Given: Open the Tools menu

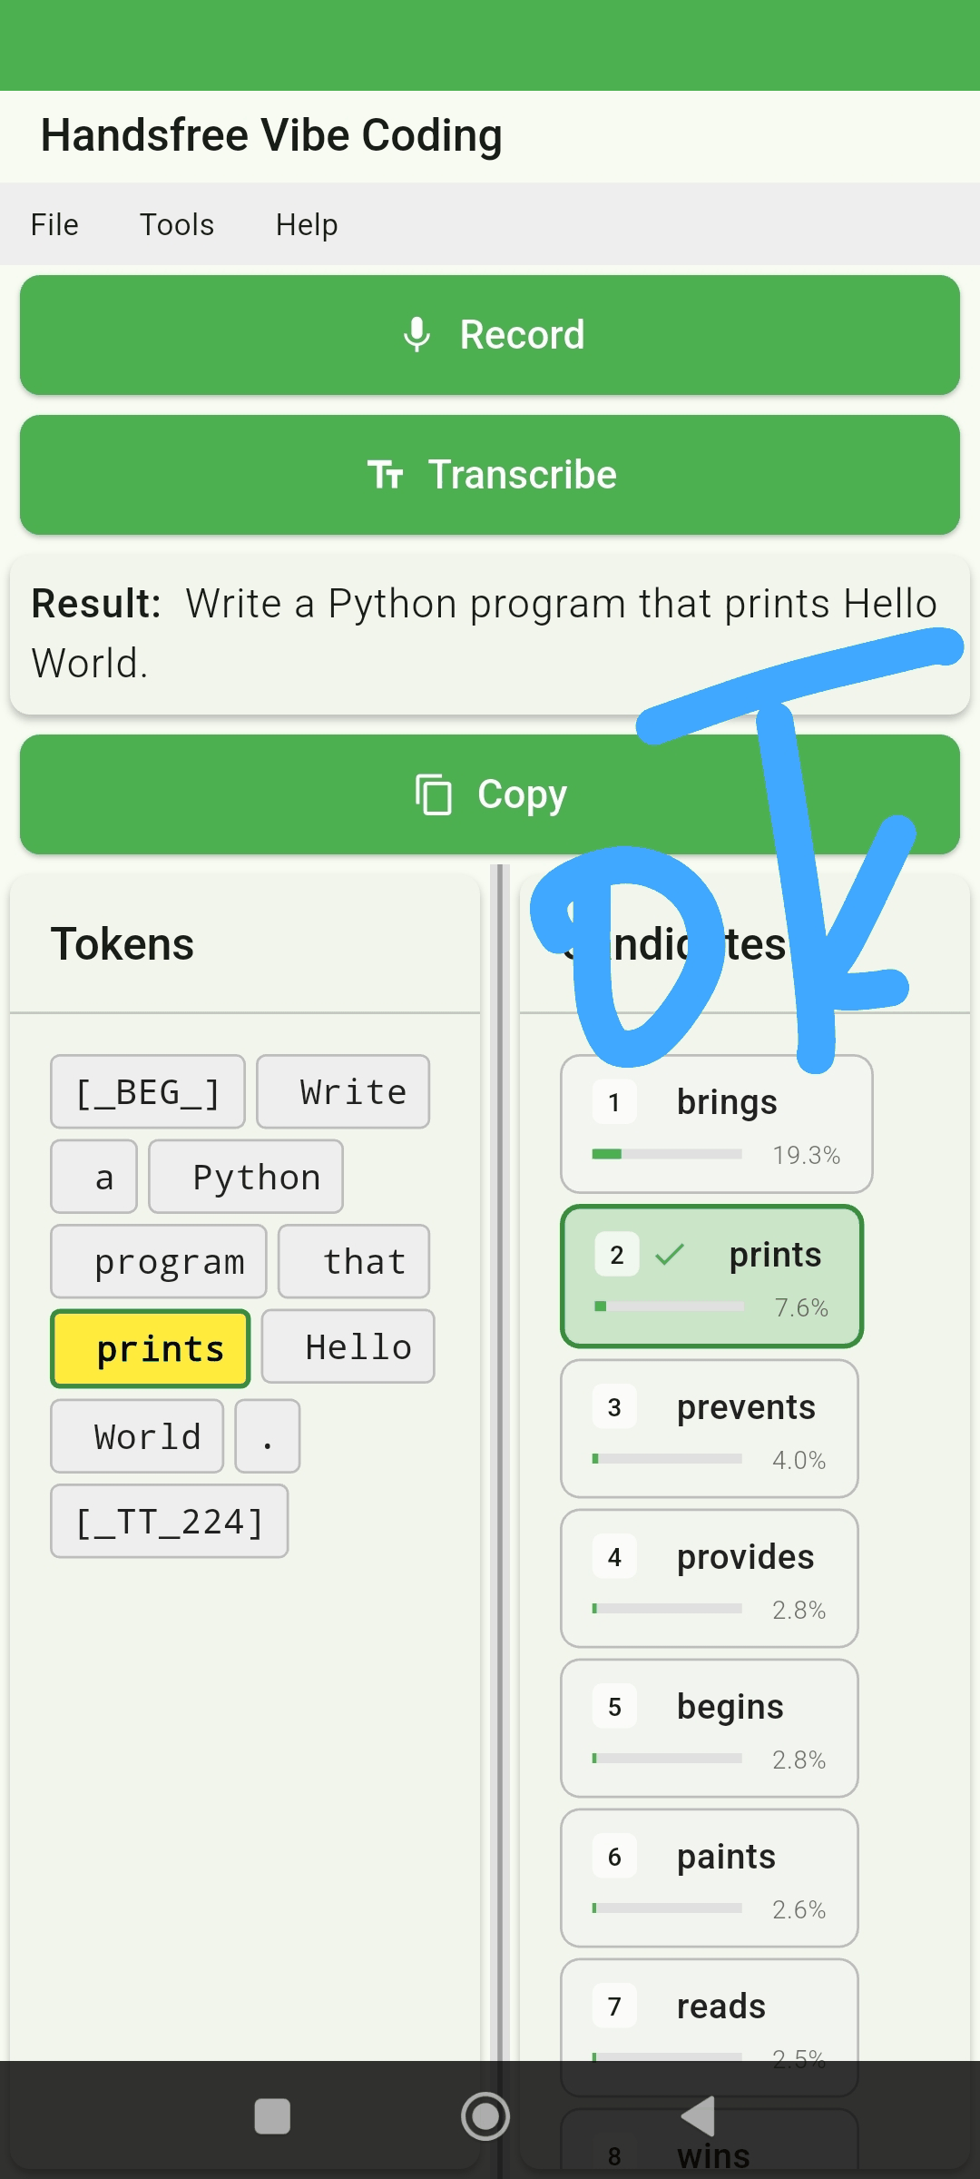Looking at the screenshot, I should pos(177,224).
